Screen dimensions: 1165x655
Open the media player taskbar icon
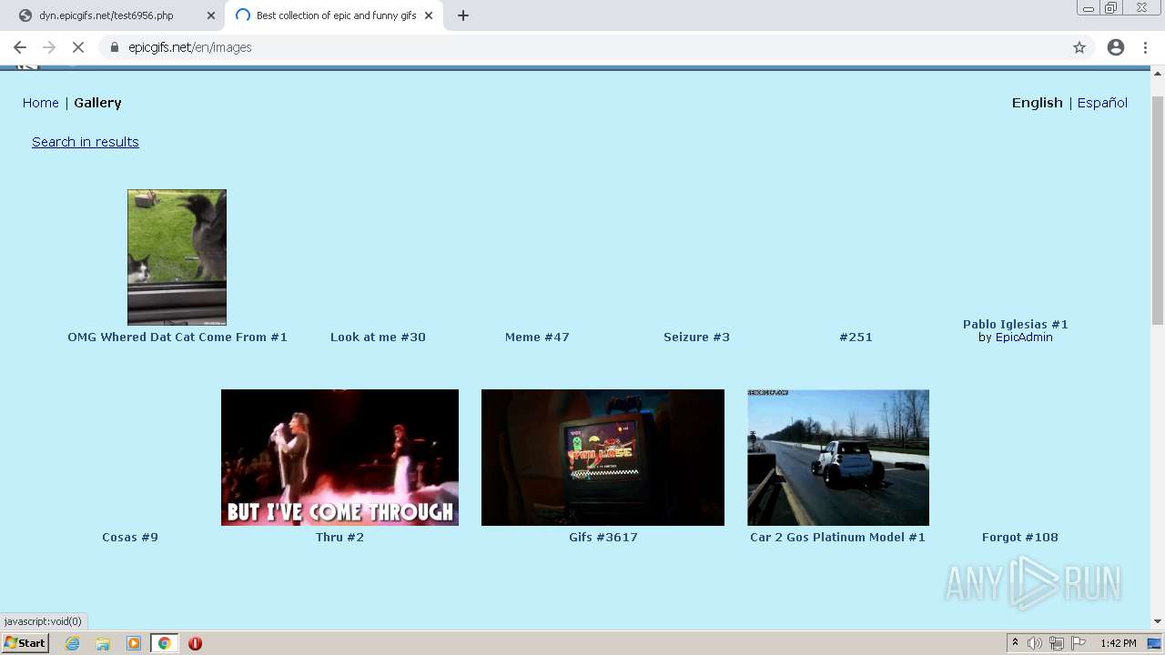pyautogui.click(x=134, y=643)
